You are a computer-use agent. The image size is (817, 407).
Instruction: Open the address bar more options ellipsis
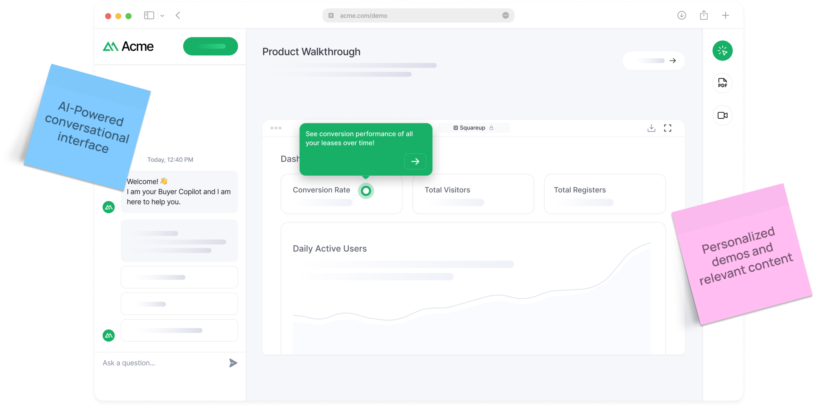coord(505,15)
